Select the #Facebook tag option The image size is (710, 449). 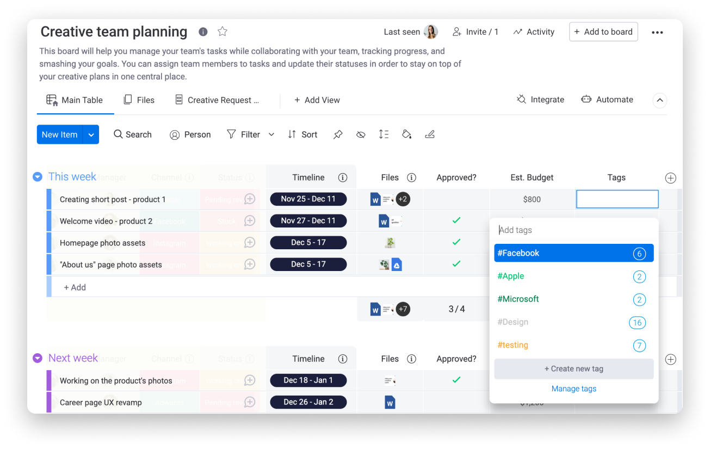pos(573,253)
